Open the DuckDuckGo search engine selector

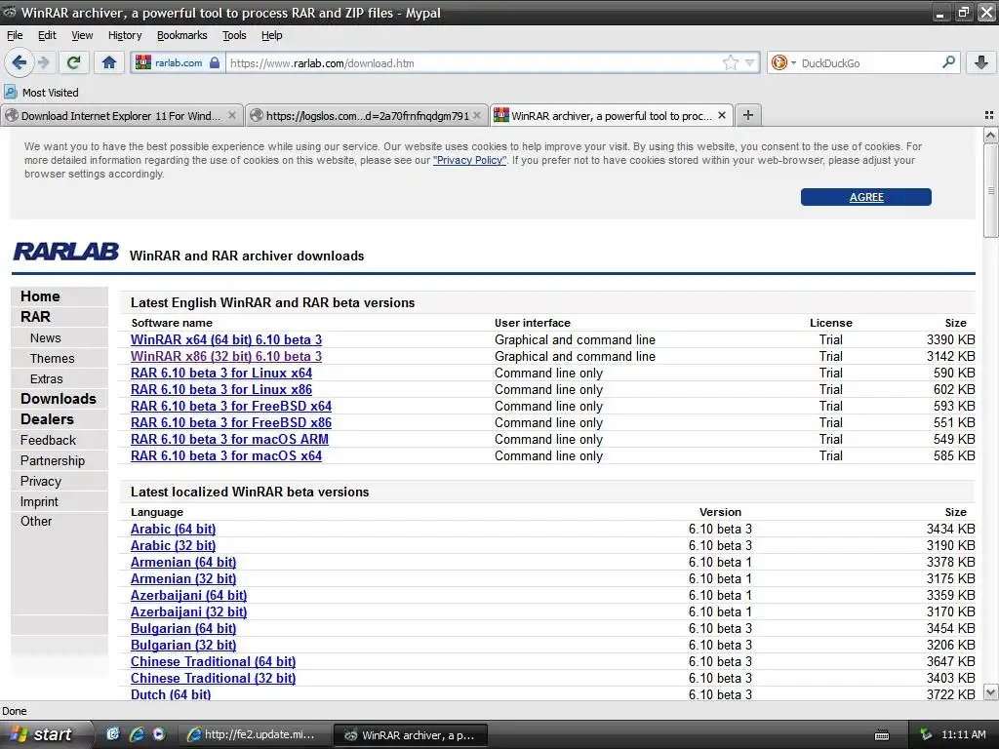click(x=783, y=62)
